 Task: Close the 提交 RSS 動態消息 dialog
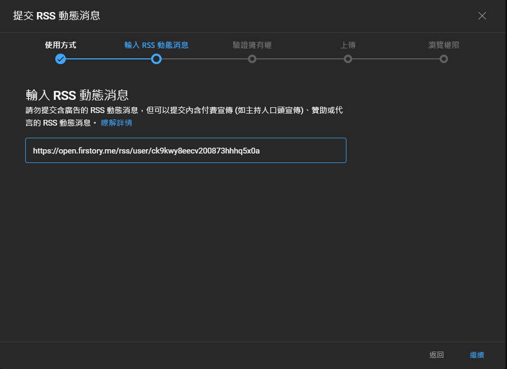(482, 16)
